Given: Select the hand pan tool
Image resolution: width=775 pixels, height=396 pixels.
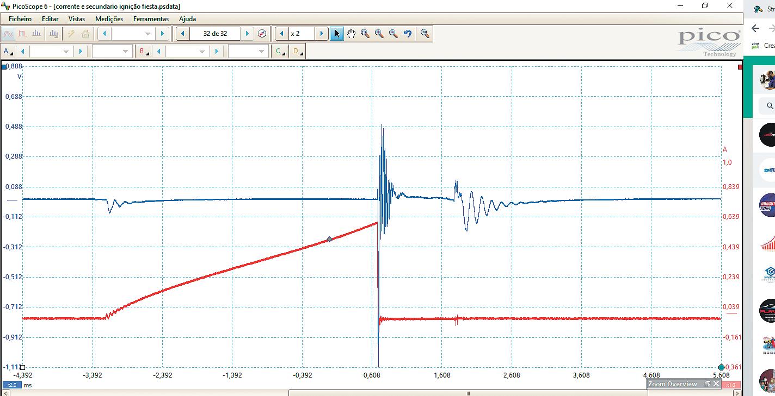Looking at the screenshot, I should (x=351, y=34).
